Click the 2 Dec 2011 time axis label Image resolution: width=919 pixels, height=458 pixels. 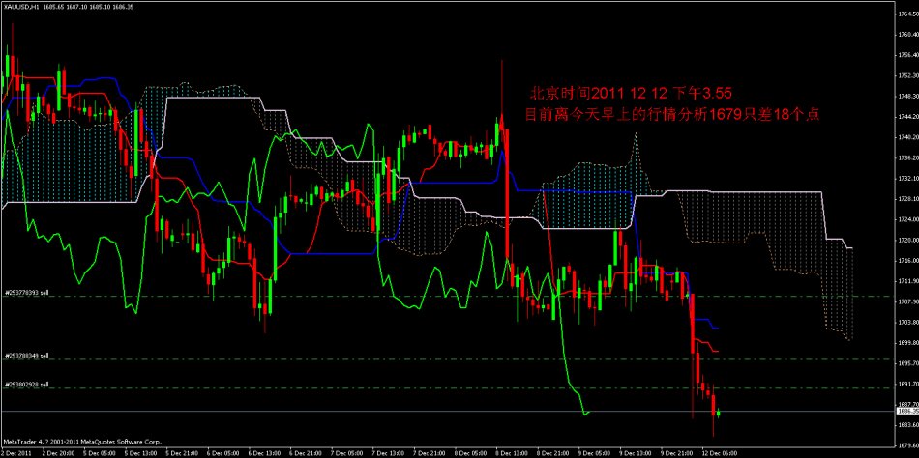[16, 452]
